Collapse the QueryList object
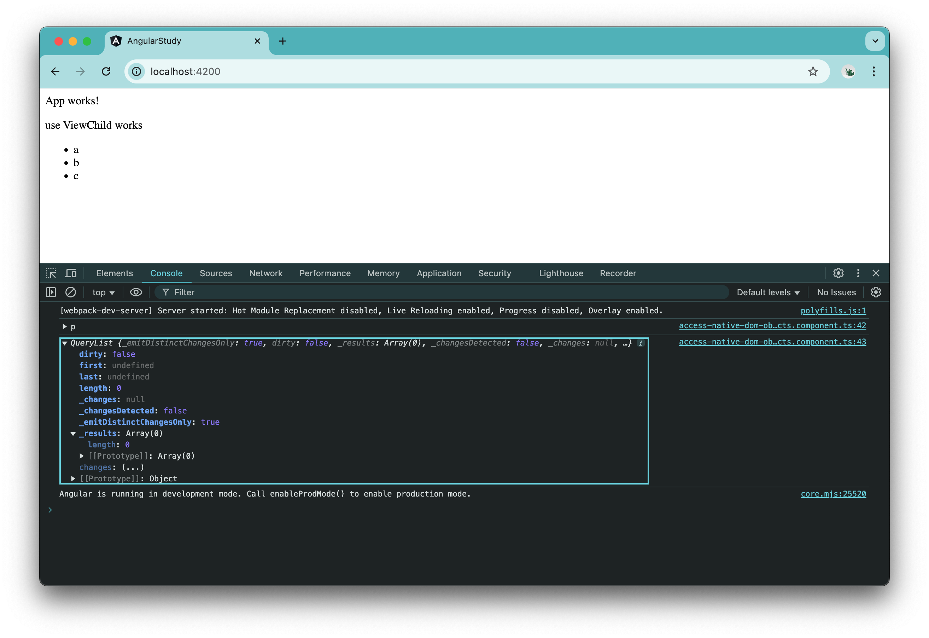This screenshot has width=929, height=638. click(65, 343)
